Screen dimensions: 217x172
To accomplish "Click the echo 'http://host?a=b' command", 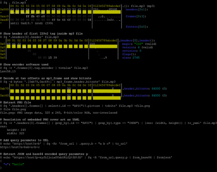I will [x=64, y=144].
